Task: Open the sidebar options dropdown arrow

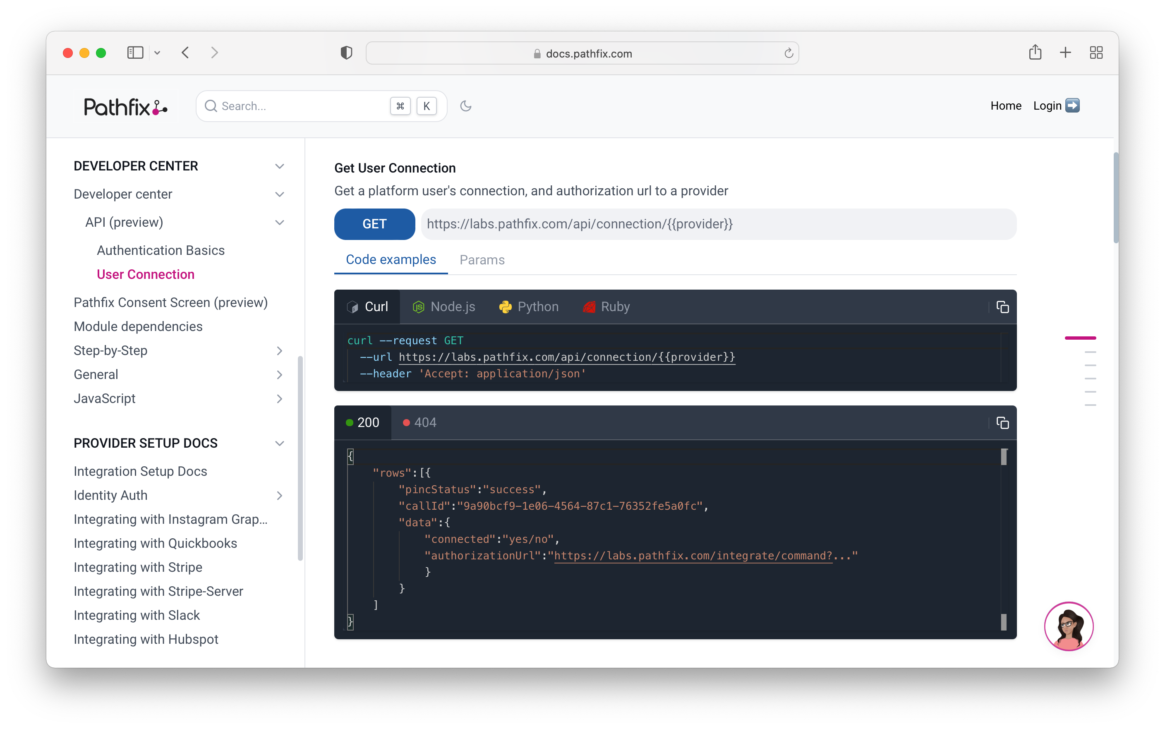Action: (157, 53)
